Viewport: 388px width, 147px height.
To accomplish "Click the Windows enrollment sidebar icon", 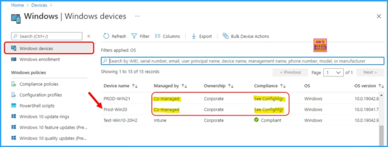I will pyautogui.click(x=14, y=59).
